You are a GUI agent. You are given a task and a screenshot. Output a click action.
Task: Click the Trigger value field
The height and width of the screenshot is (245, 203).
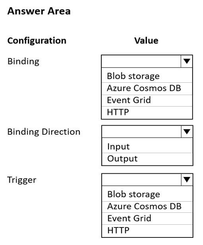click(x=141, y=180)
